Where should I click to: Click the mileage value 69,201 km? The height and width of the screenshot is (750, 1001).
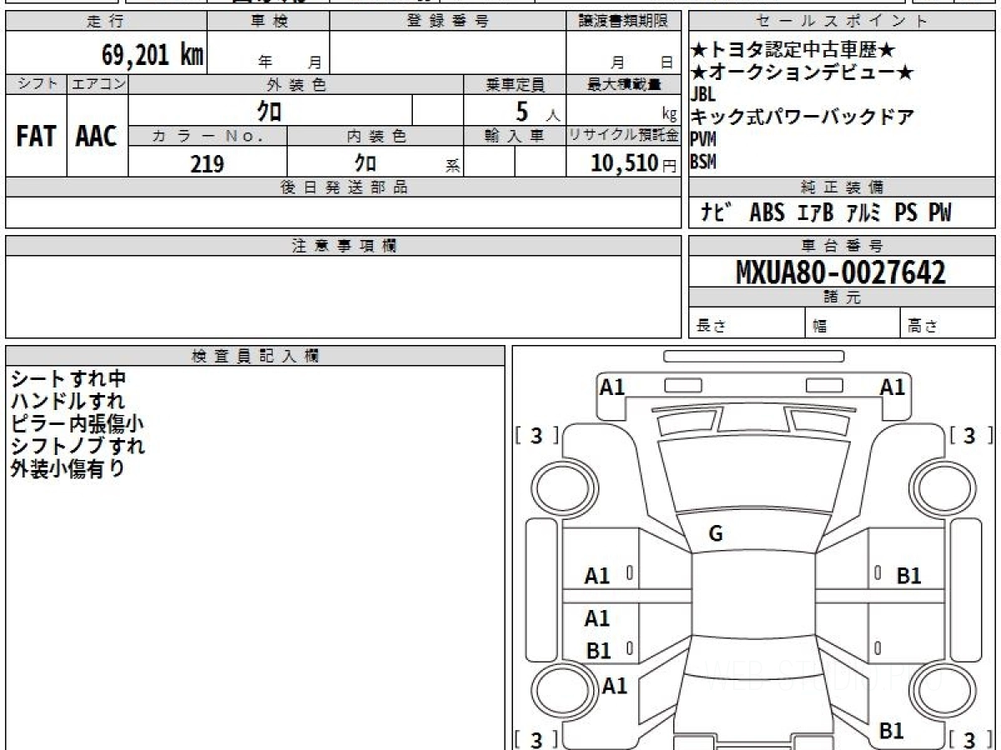click(153, 55)
